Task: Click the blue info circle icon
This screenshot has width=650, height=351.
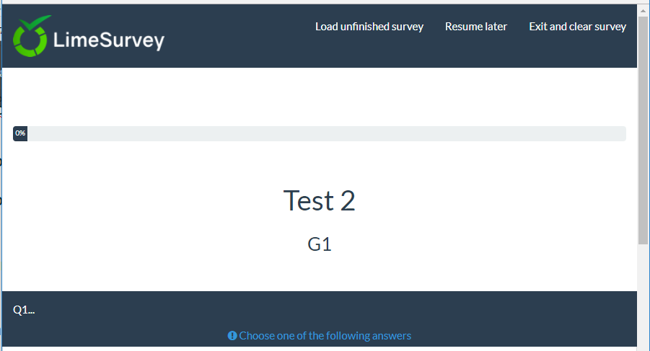Action: pos(232,336)
